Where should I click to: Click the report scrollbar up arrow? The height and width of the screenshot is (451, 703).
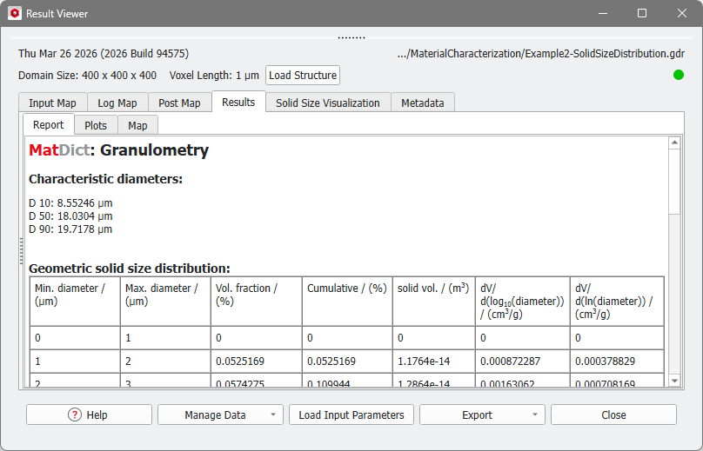[x=674, y=143]
